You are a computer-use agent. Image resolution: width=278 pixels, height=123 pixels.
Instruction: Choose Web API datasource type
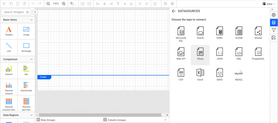tap(181, 55)
